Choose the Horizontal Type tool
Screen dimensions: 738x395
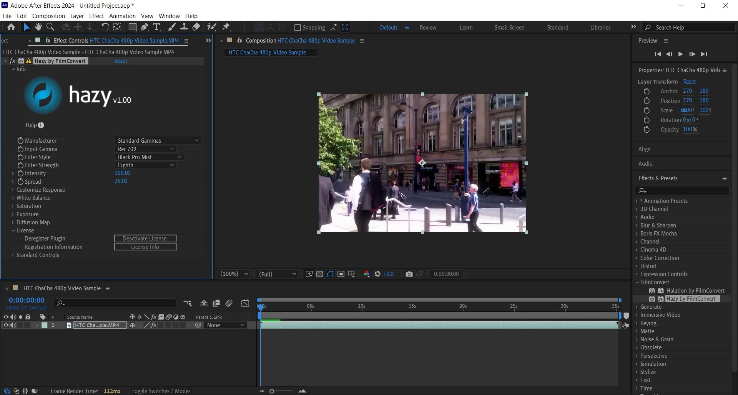pyautogui.click(x=156, y=27)
